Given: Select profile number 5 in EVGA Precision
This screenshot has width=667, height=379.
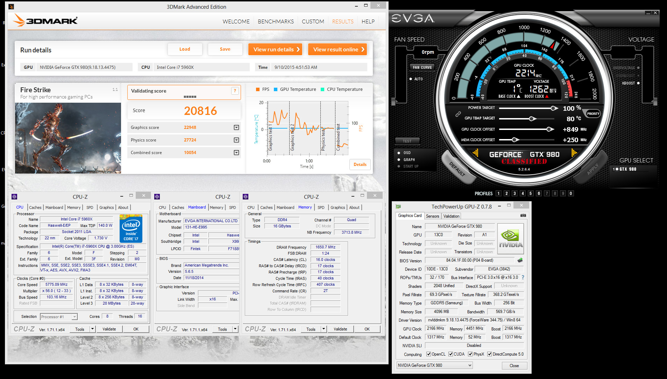Looking at the screenshot, I should [531, 194].
